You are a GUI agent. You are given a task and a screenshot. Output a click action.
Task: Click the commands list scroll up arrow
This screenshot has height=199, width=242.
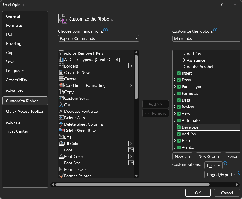[x=136, y=53]
